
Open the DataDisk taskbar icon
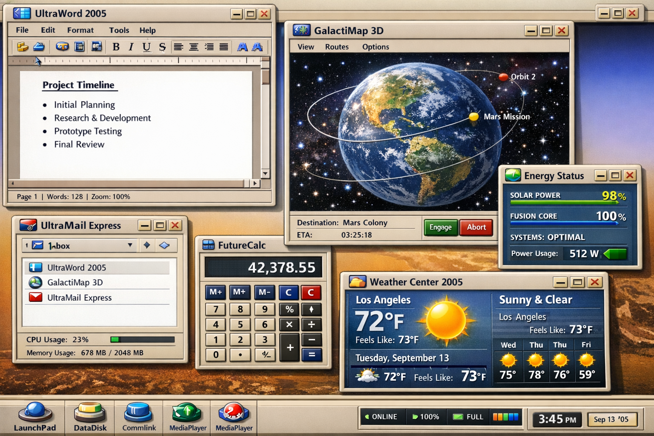click(x=90, y=416)
